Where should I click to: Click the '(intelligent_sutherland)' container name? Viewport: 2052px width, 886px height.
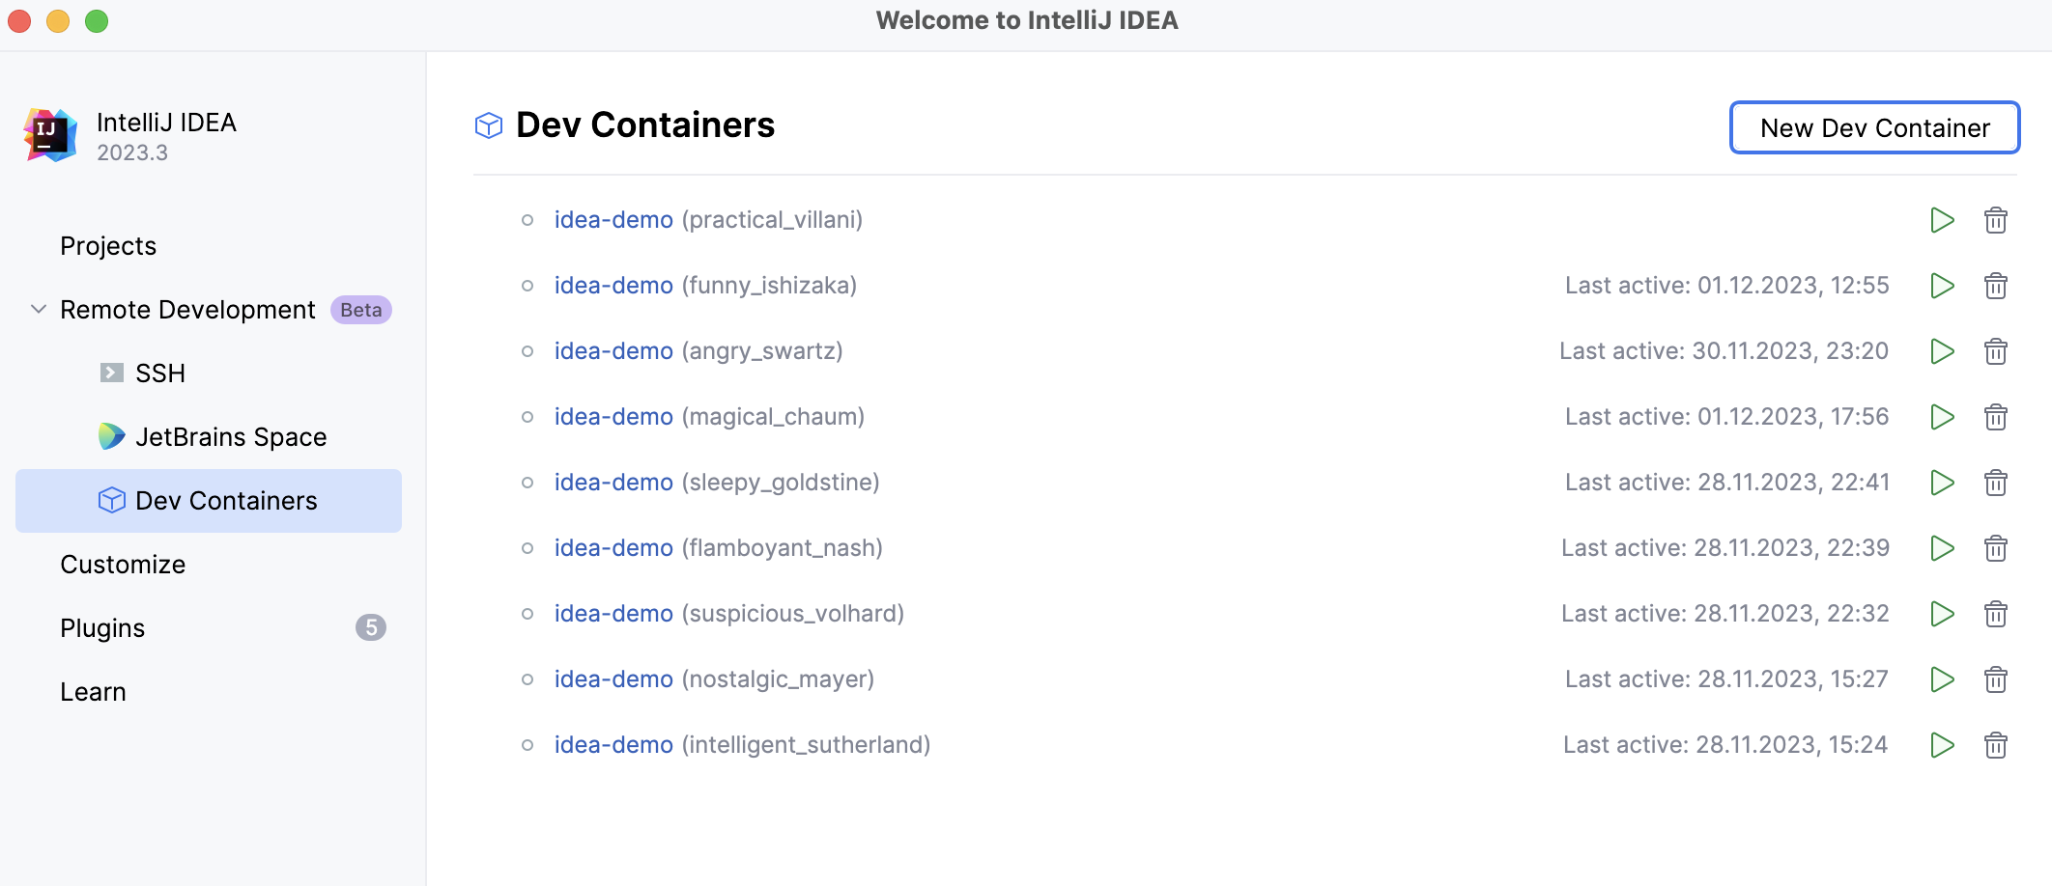[806, 745]
